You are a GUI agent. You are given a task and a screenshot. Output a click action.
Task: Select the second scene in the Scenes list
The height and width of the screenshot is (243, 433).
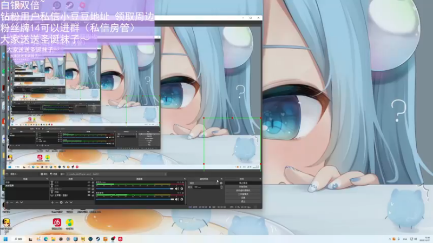(27, 185)
